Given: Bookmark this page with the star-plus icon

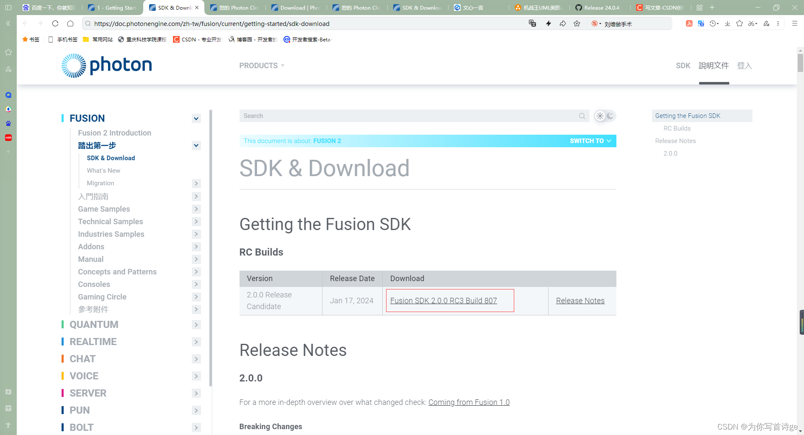Looking at the screenshot, I should [577, 23].
